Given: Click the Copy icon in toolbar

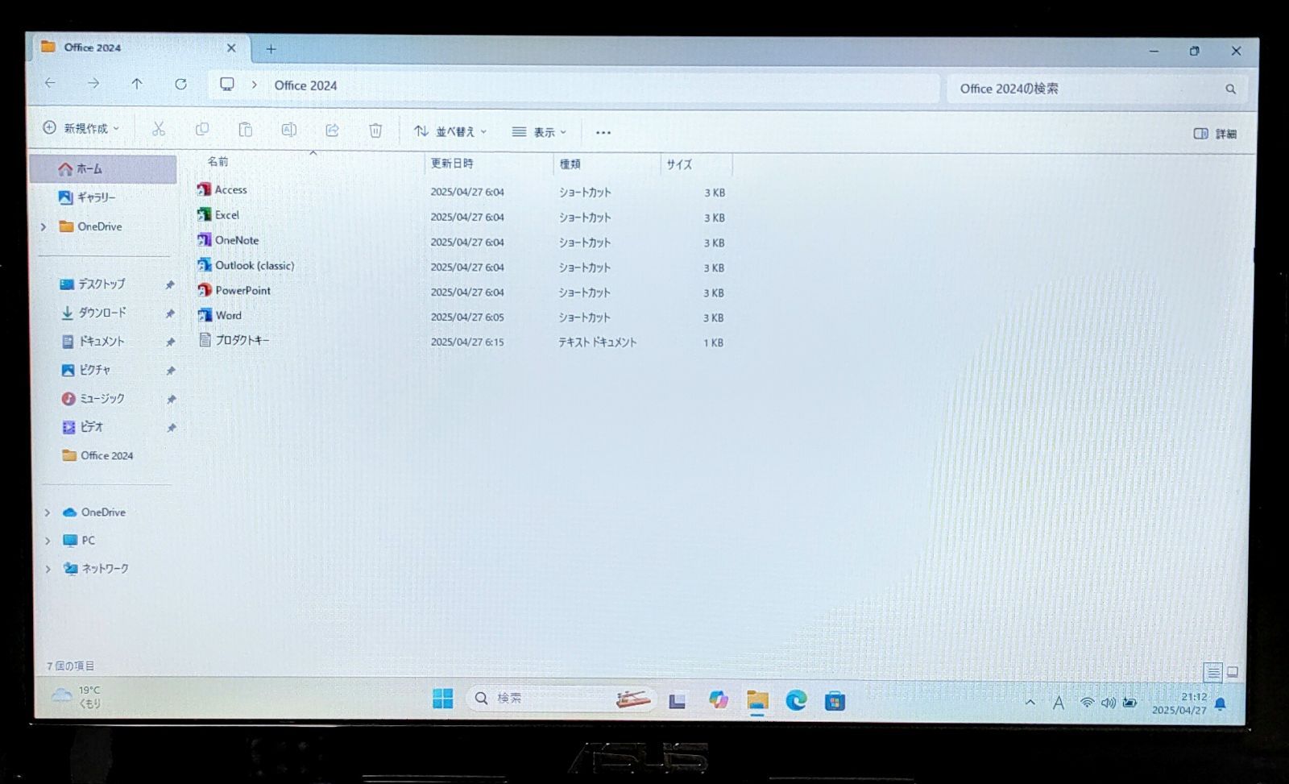Looking at the screenshot, I should click(202, 129).
